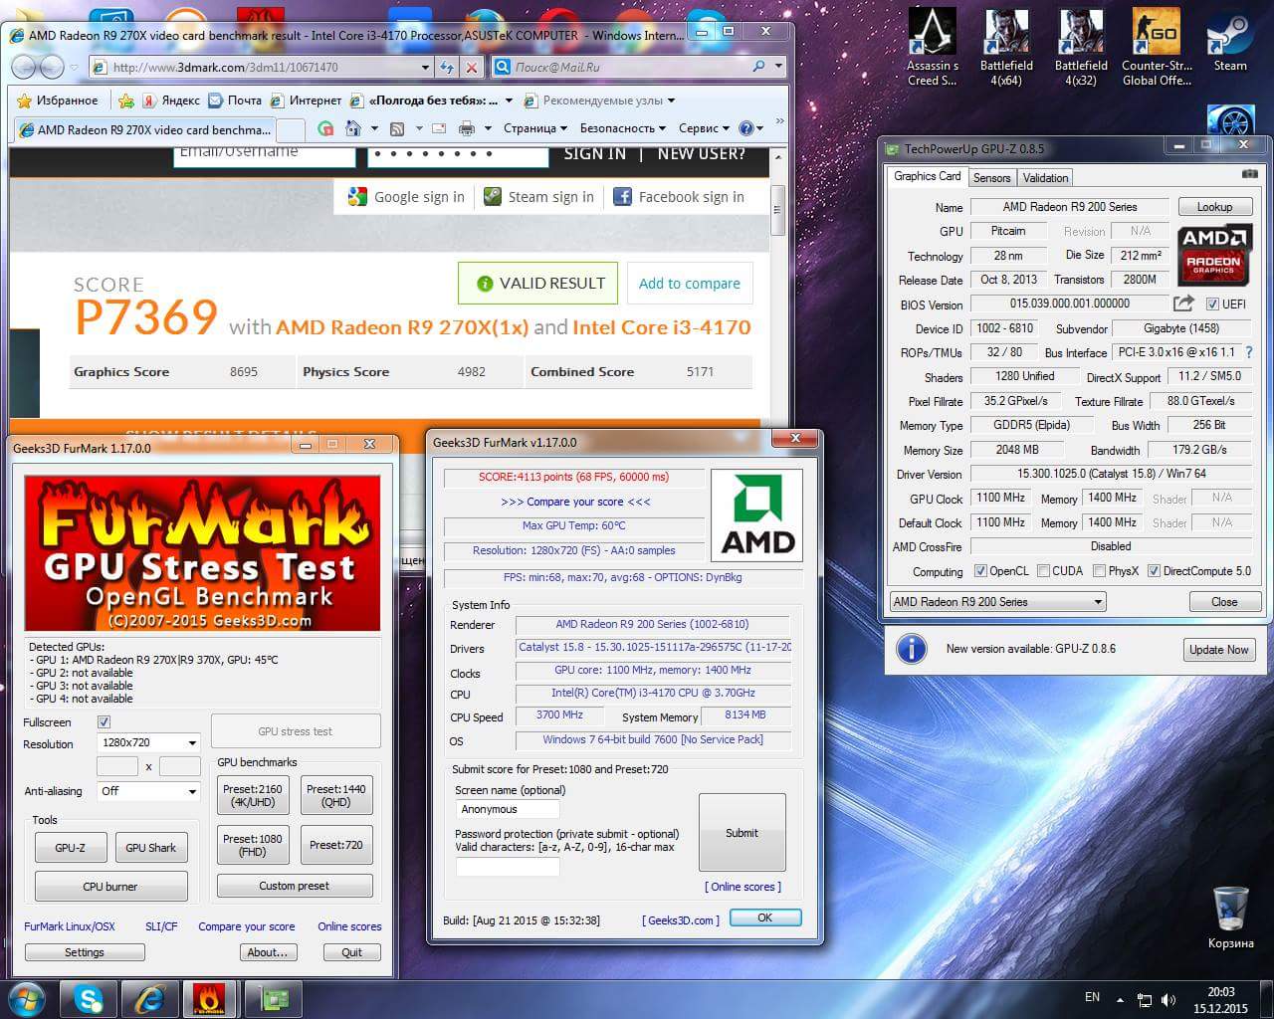Click the Add to compare link

pos(689,284)
